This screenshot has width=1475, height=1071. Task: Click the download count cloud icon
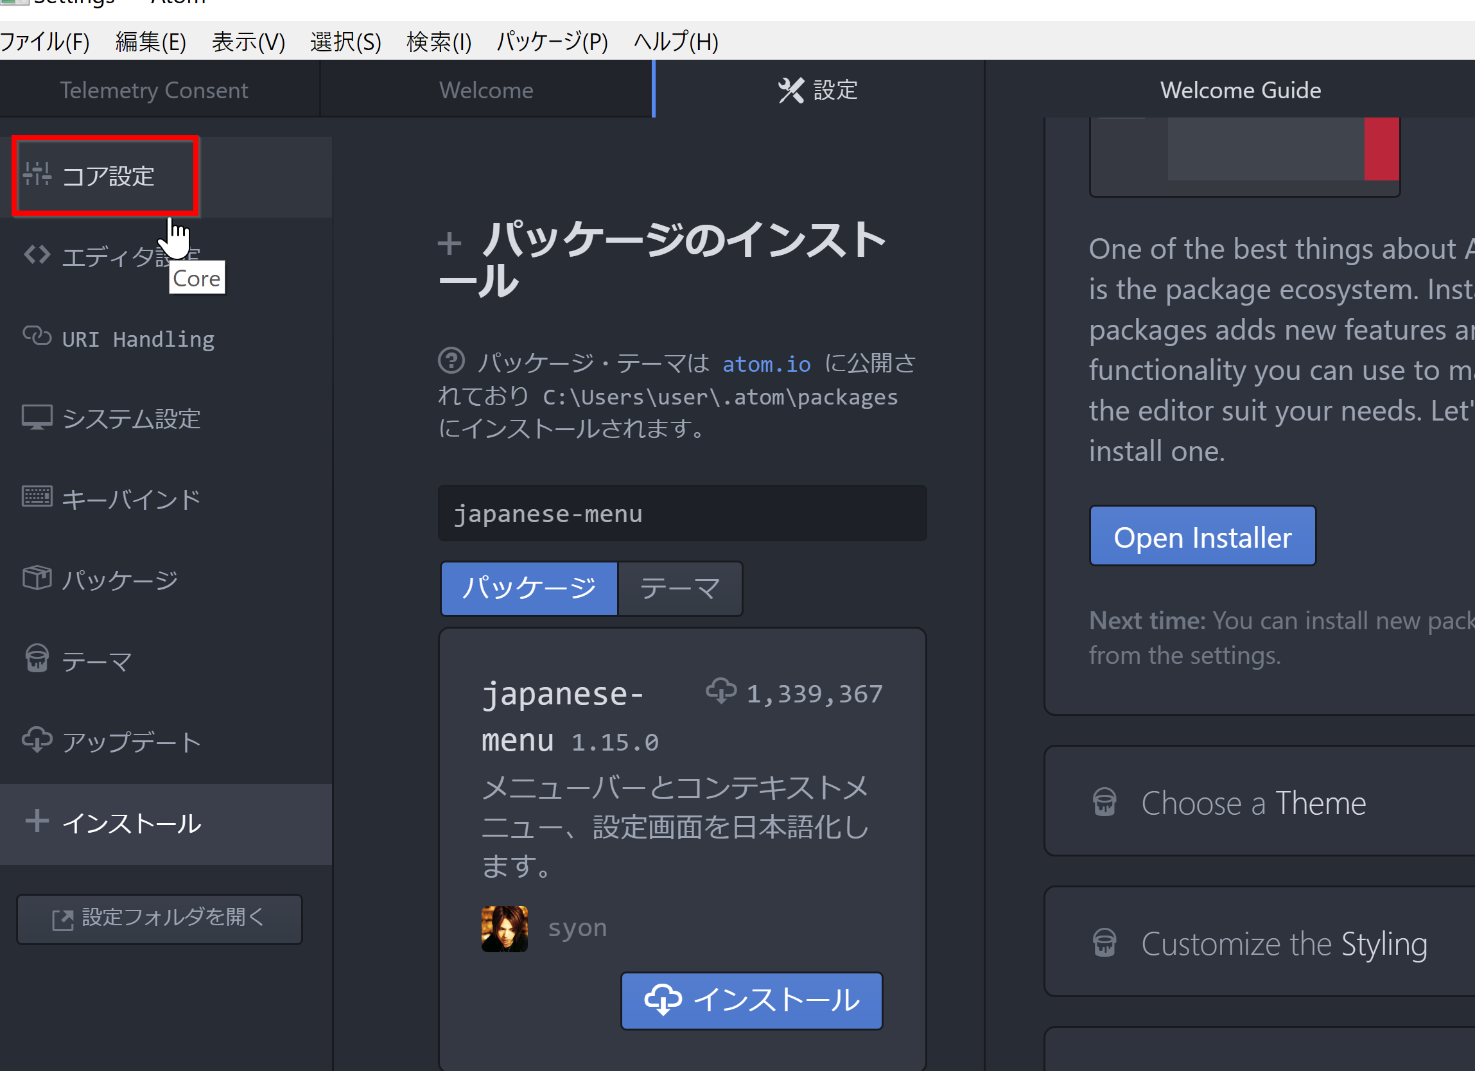(x=721, y=692)
